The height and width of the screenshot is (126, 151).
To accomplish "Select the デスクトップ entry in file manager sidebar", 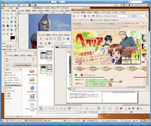I will 11,75.
